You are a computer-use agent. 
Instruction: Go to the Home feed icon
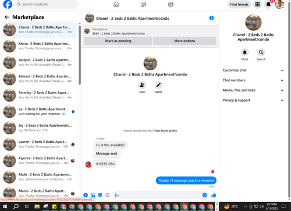tap(116, 4)
